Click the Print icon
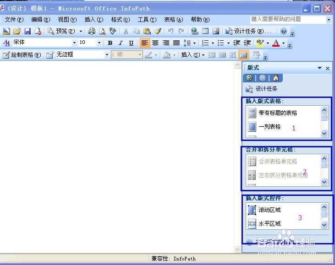335x265 pixels. (92, 31)
